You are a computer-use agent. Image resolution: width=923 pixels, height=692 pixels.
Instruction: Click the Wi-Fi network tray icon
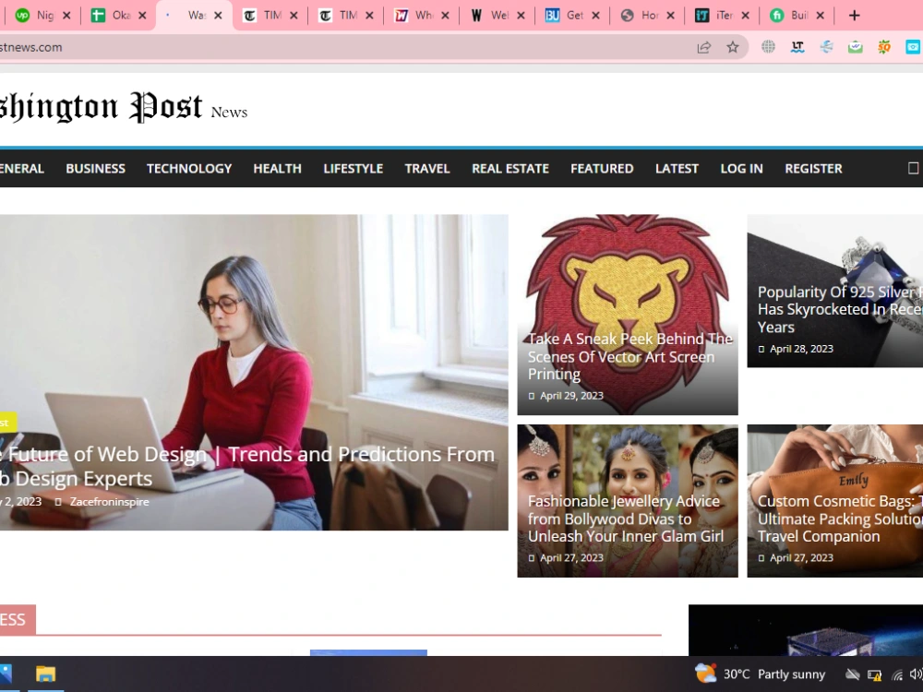[897, 674]
